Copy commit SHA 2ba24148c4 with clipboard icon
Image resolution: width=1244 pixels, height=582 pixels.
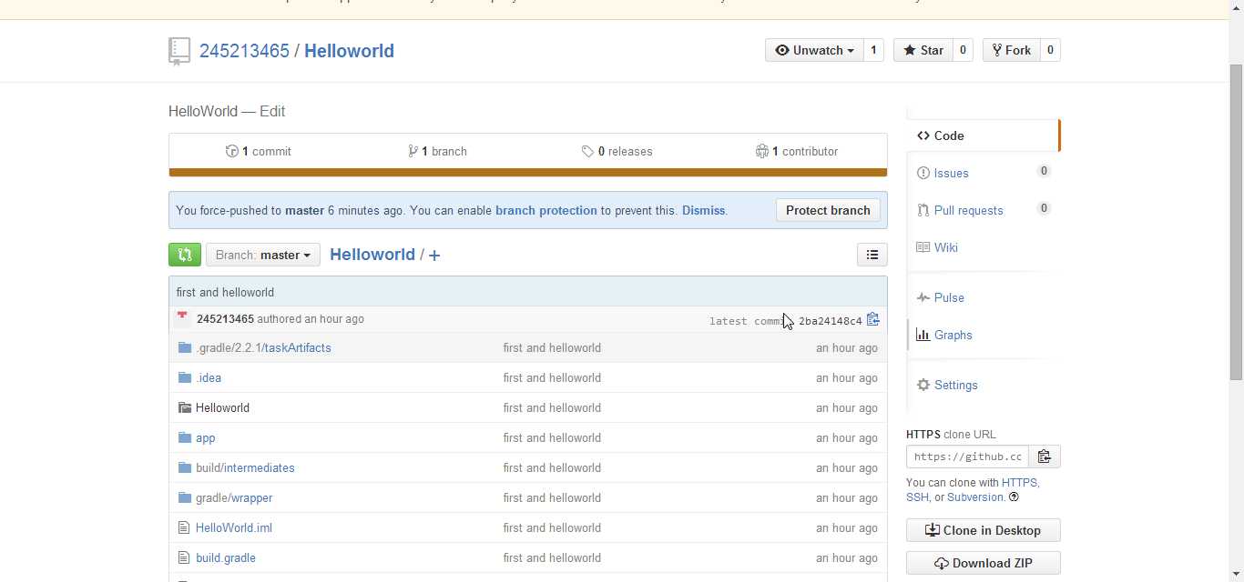pos(872,319)
